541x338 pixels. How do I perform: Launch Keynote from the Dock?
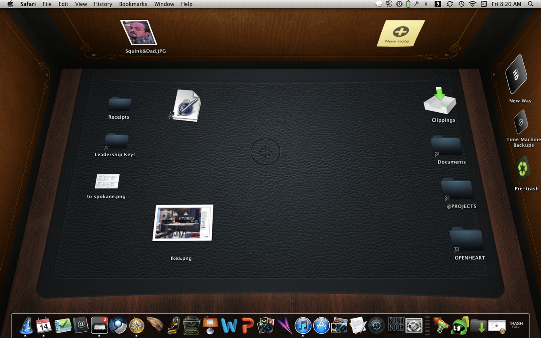click(x=210, y=325)
